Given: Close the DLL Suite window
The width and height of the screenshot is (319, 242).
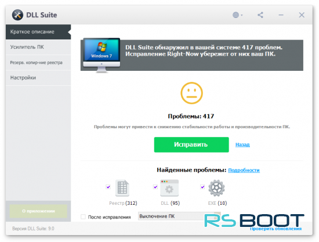Looking at the screenshot, I should pyautogui.click(x=302, y=15).
